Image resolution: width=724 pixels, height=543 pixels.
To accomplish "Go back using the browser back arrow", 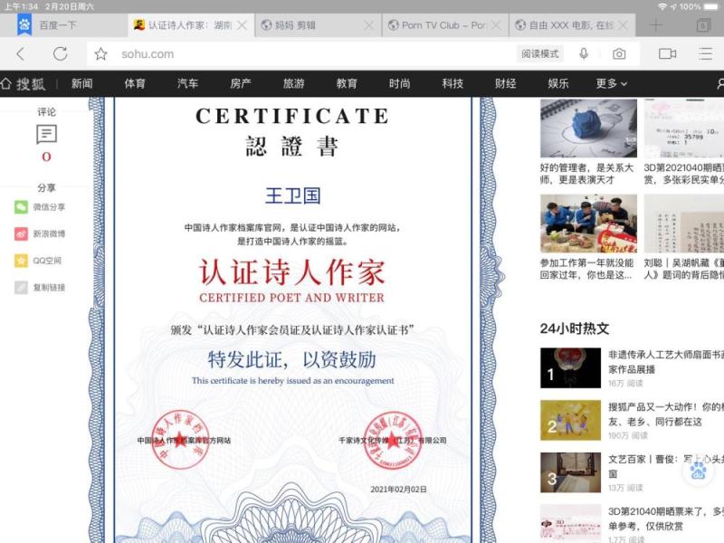I will click(20, 54).
